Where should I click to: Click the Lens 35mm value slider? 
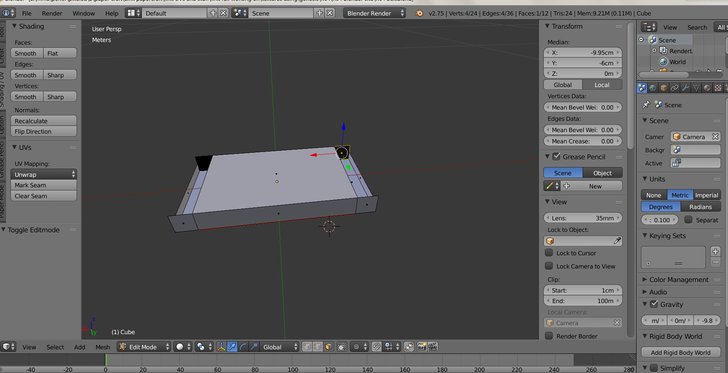(x=583, y=218)
